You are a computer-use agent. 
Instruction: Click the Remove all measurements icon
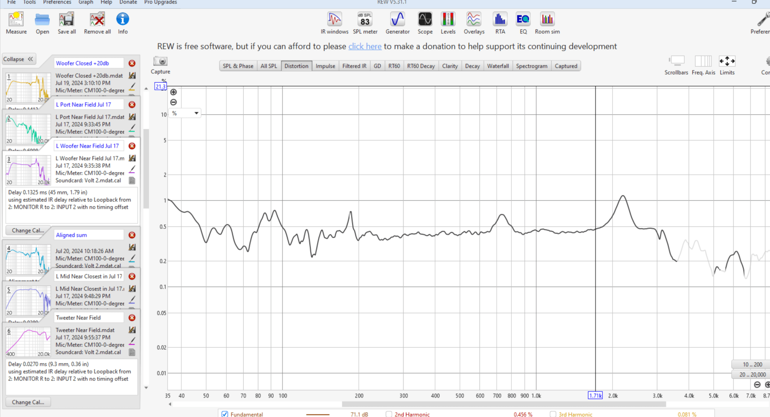(x=97, y=23)
